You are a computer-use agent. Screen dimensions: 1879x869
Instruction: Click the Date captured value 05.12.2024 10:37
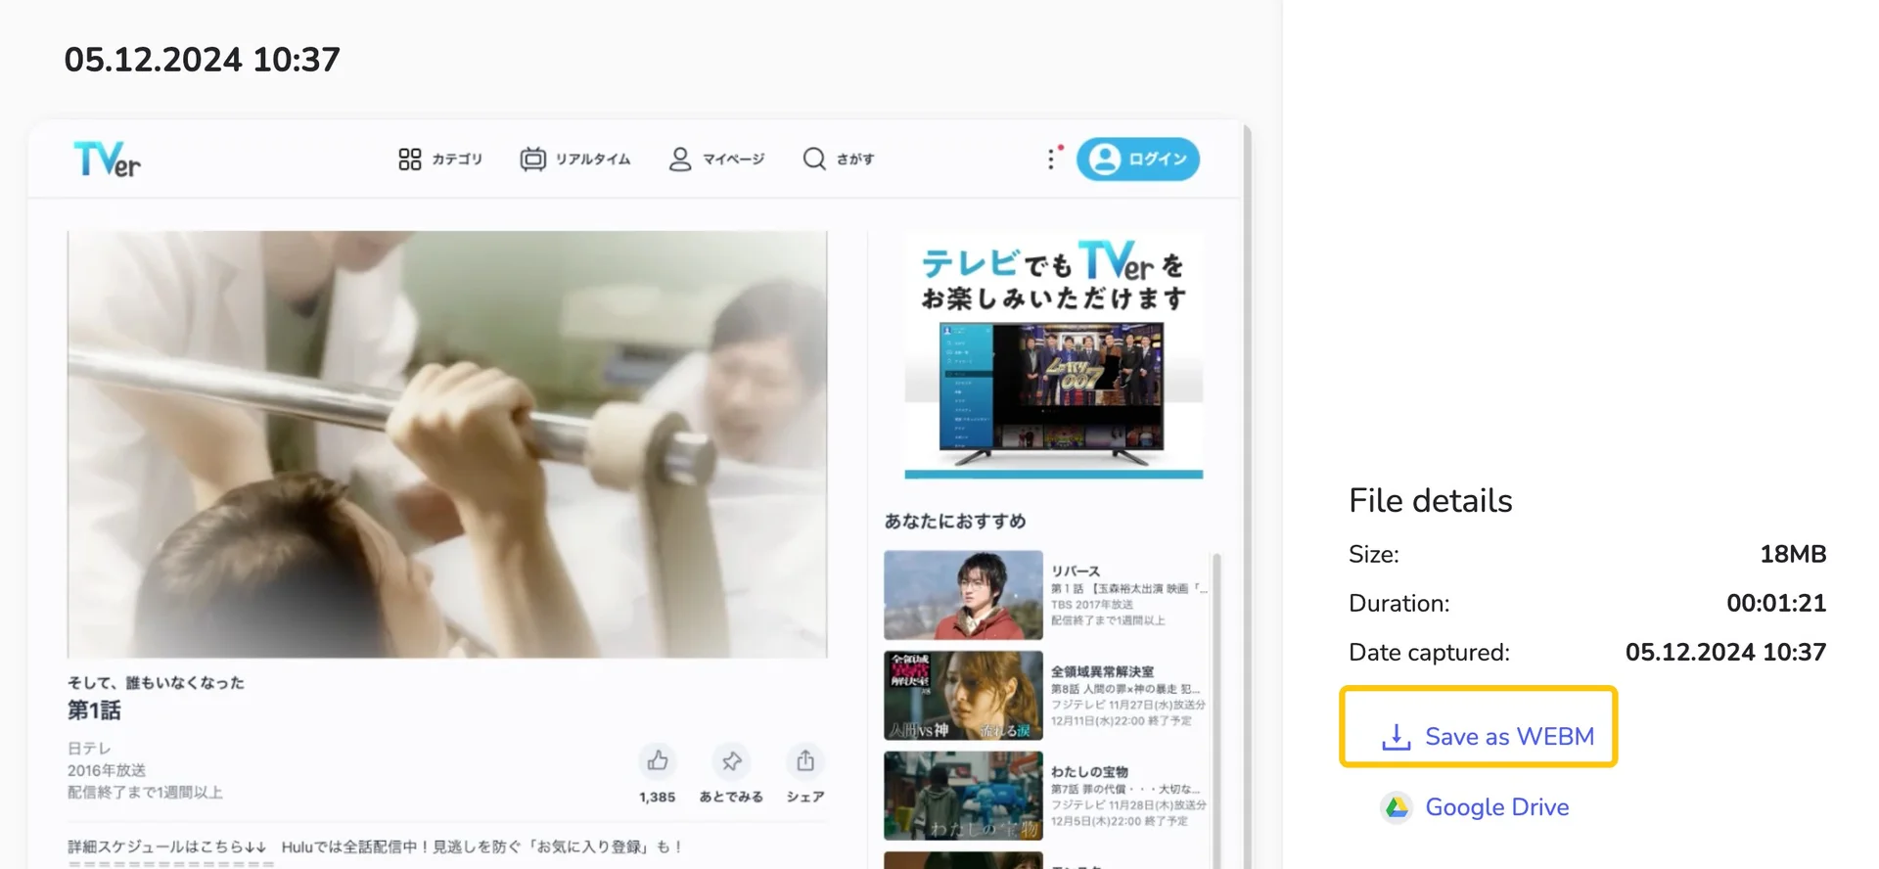(x=1725, y=652)
